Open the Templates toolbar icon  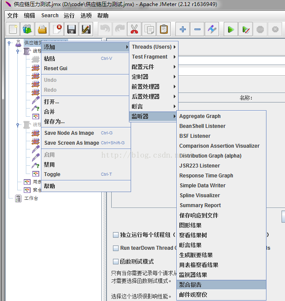coord(28,29)
